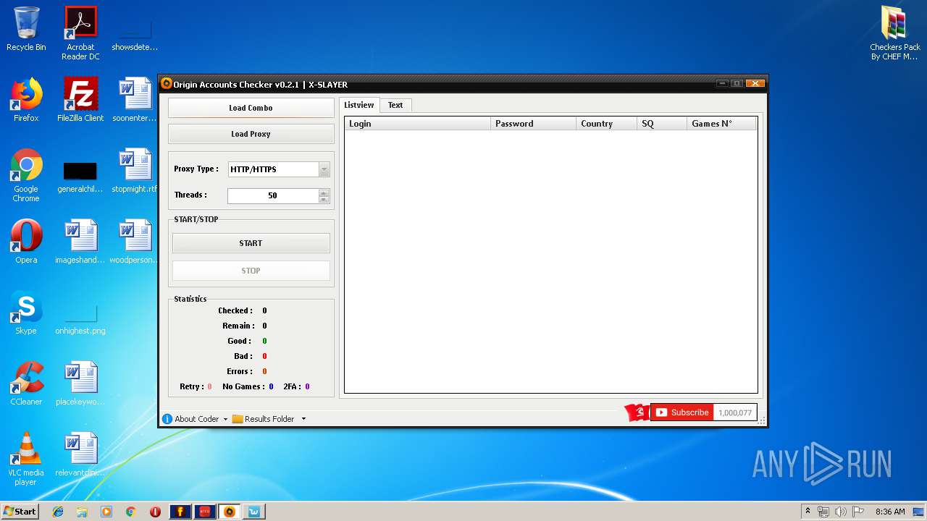
Task: Click the subscriber count 1,000,077
Action: tap(735, 412)
